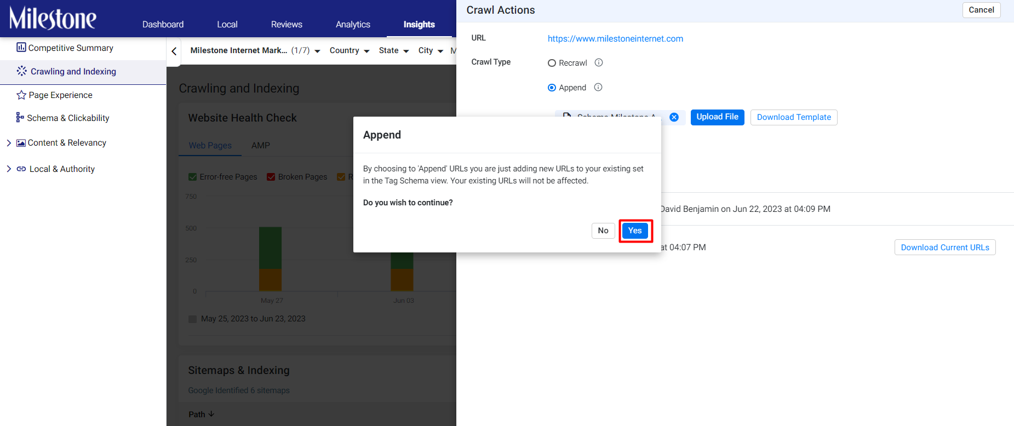The width and height of the screenshot is (1014, 426).
Task: Open milestoneinternet.com URL link
Action: (x=615, y=39)
